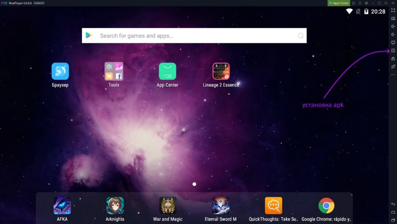Viewport: 397px width, 224px height.
Task: Launch Lineage 2 Essence app
Action: tap(221, 71)
